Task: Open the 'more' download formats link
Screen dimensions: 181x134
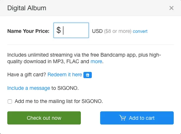Action: click(96, 61)
